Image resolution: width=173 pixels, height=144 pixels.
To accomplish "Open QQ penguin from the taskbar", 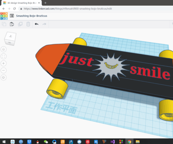I will click(x=38, y=142).
